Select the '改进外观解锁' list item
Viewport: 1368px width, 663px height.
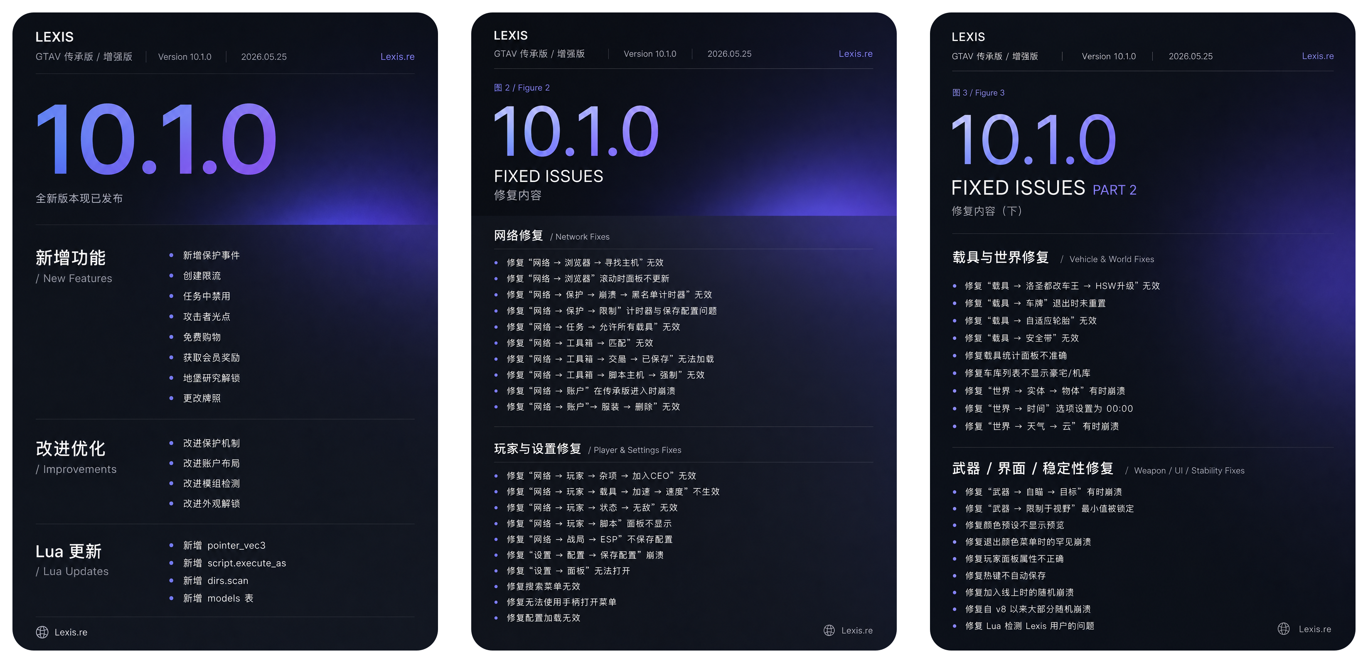pyautogui.click(x=212, y=504)
